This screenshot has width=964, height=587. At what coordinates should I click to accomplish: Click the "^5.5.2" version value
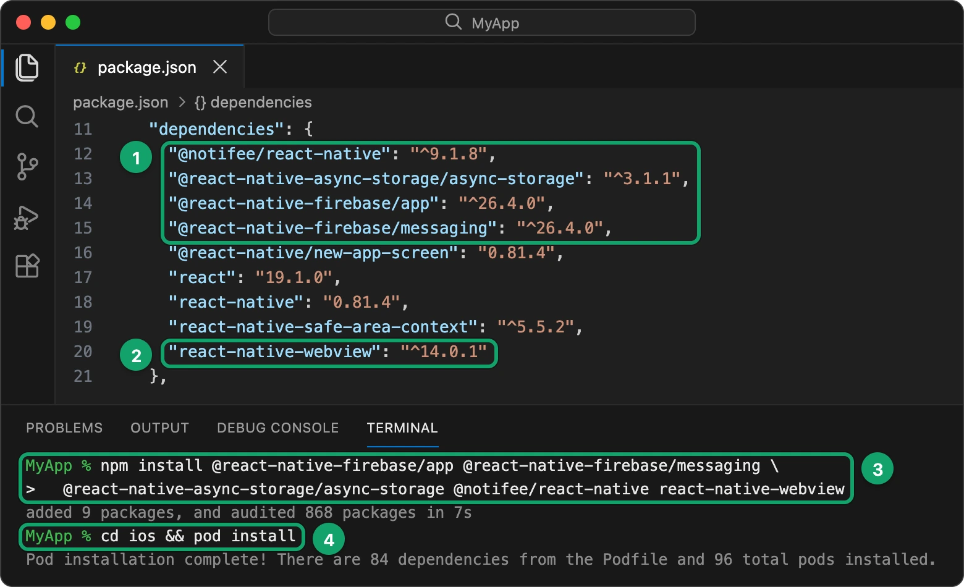point(536,327)
